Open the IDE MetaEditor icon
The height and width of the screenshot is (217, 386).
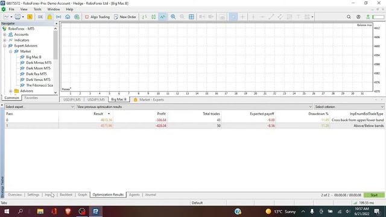click(40, 17)
